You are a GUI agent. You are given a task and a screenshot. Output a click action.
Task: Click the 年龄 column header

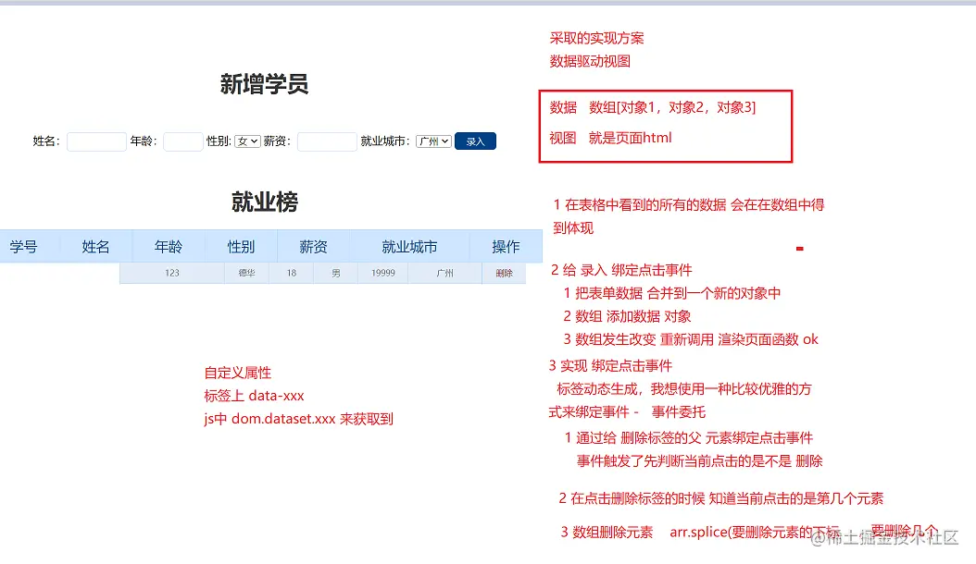[x=168, y=247]
